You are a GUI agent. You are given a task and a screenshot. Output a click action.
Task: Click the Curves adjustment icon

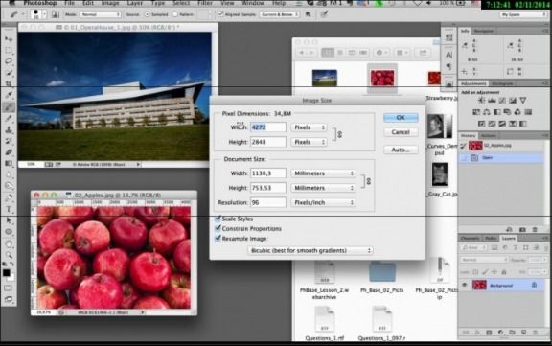pos(502,101)
